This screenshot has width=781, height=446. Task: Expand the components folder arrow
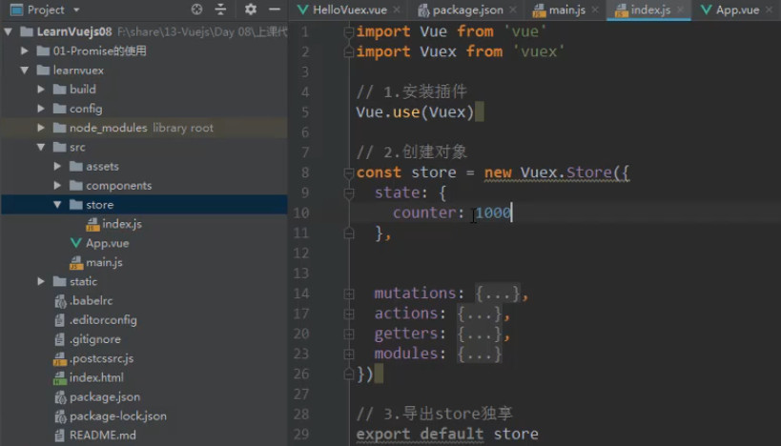coord(57,185)
